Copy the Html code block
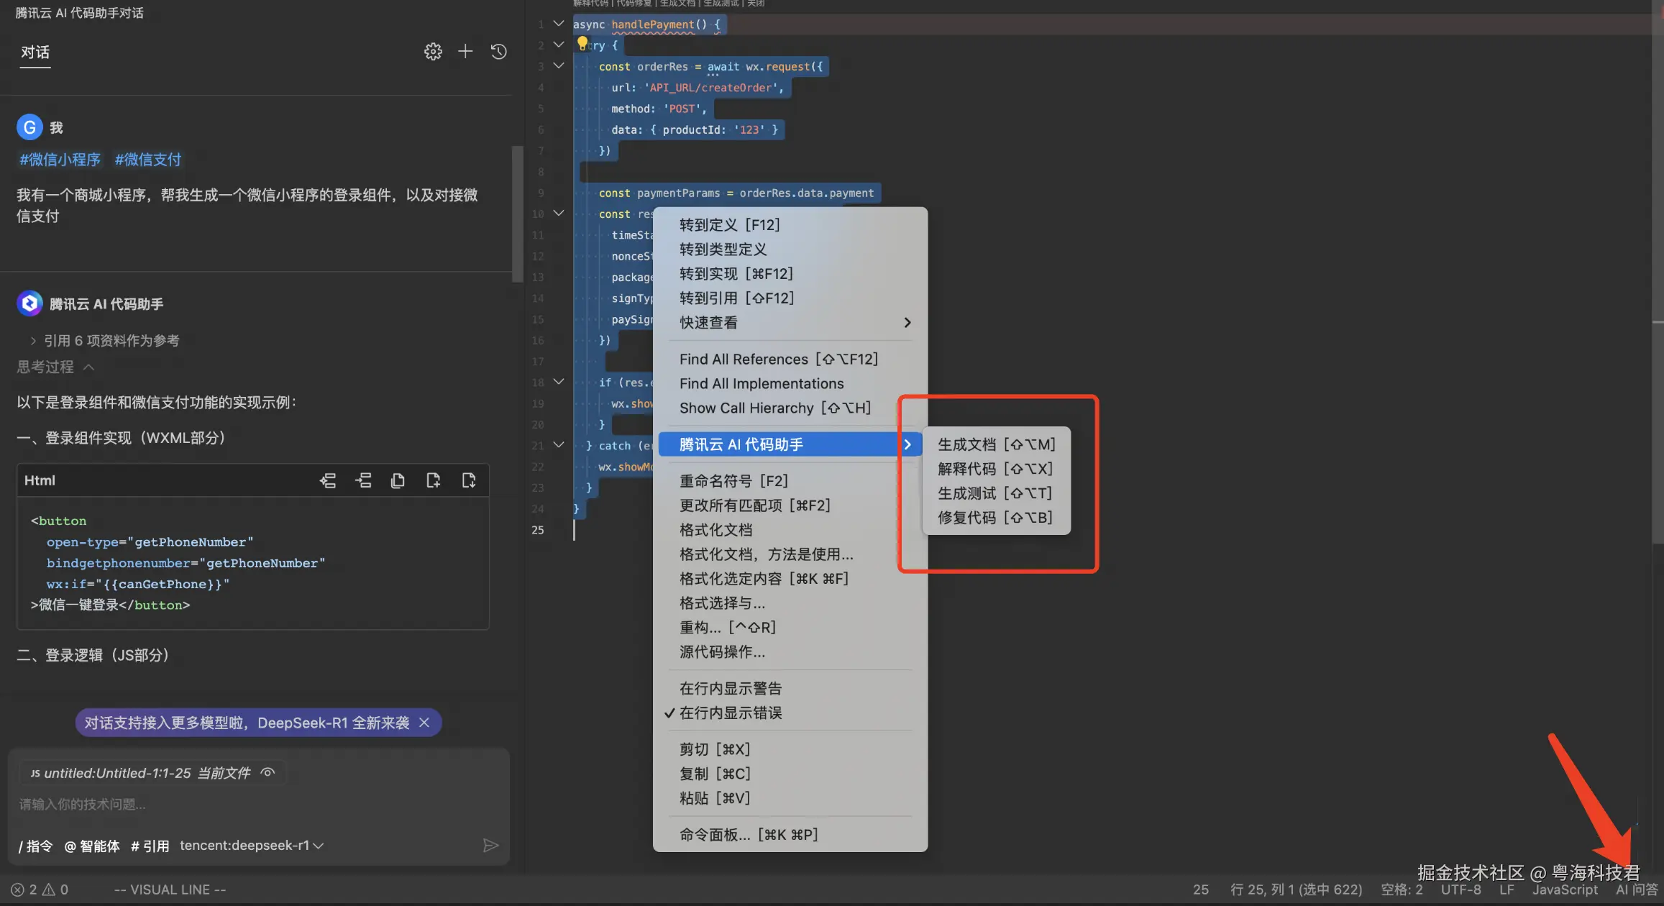This screenshot has width=1664, height=906. (398, 480)
